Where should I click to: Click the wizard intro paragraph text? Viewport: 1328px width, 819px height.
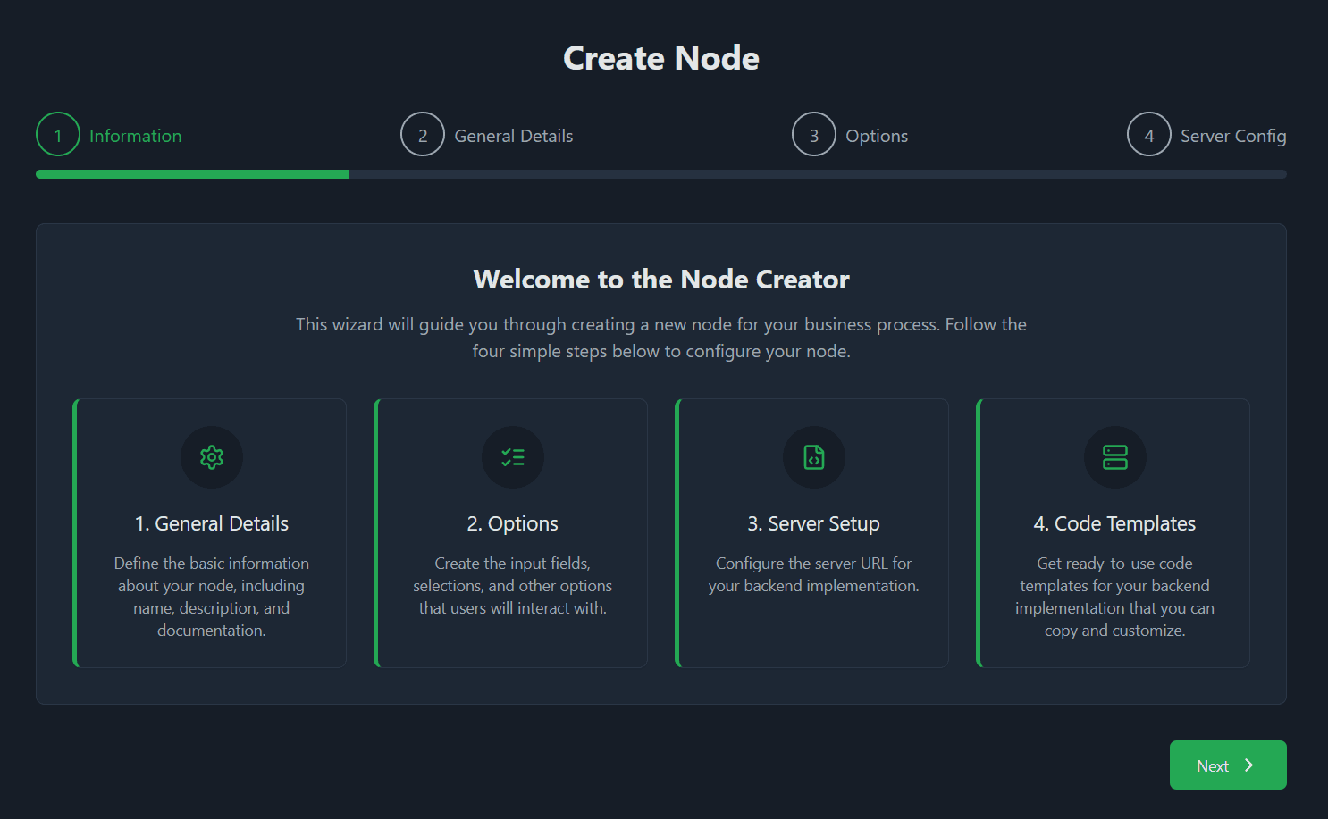[x=661, y=338]
